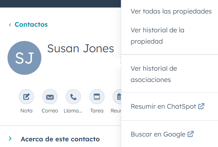Click the Reunión calendar icon
Screen dimensions: 218x147
point(117,97)
